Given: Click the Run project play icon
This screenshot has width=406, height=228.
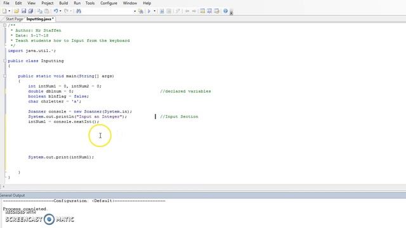Looking at the screenshot, I should 149,11.
